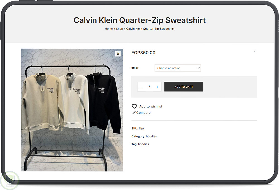Click the magnifier zoom icon on product image
This screenshot has height=190, width=279.
pyautogui.click(x=118, y=54)
